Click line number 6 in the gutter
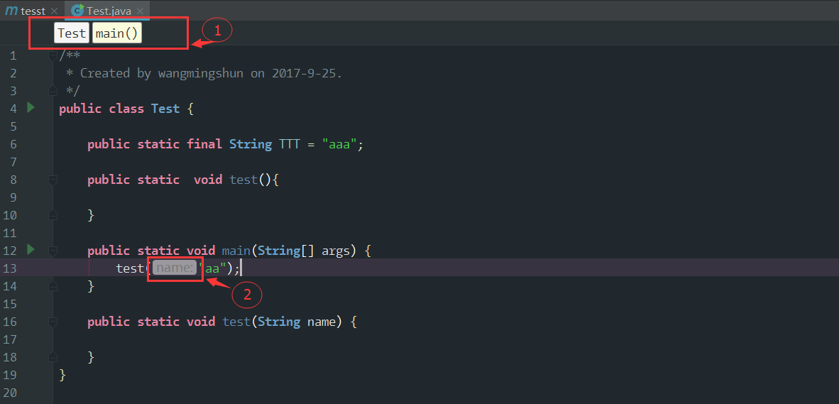Viewport: 839px width, 404px height. click(x=13, y=144)
